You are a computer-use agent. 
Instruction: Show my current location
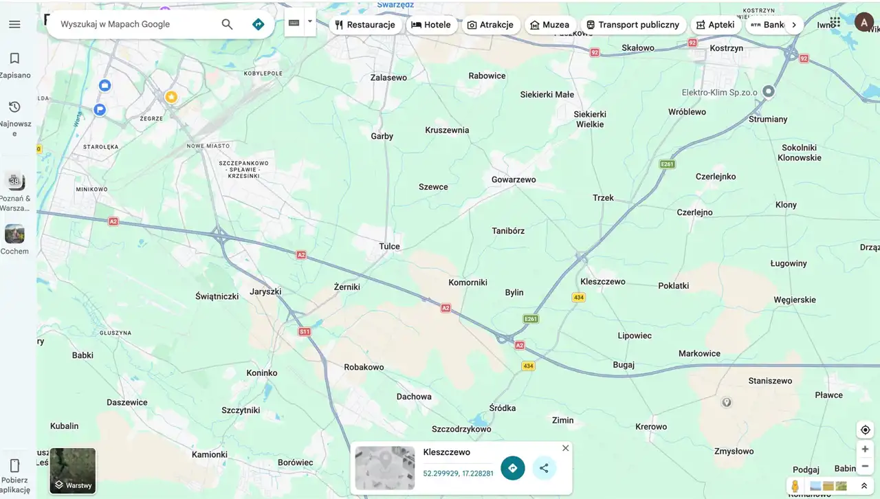coord(865,430)
